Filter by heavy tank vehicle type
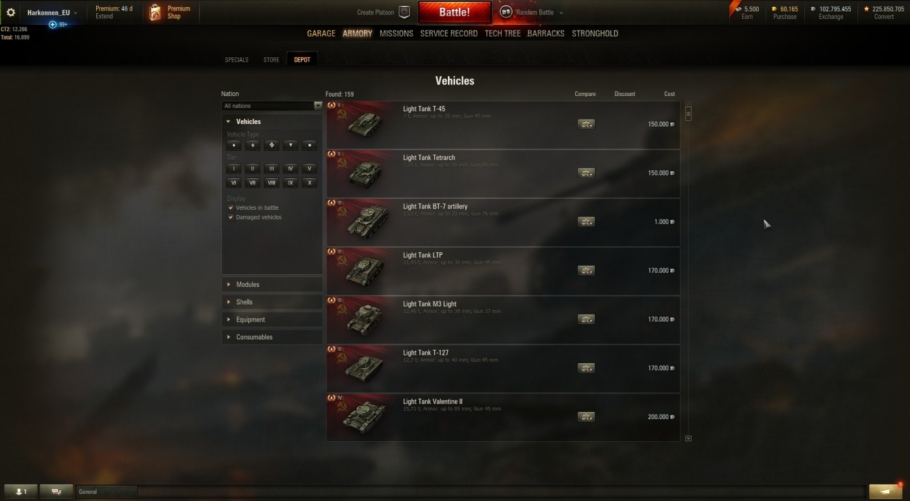 pos(272,145)
